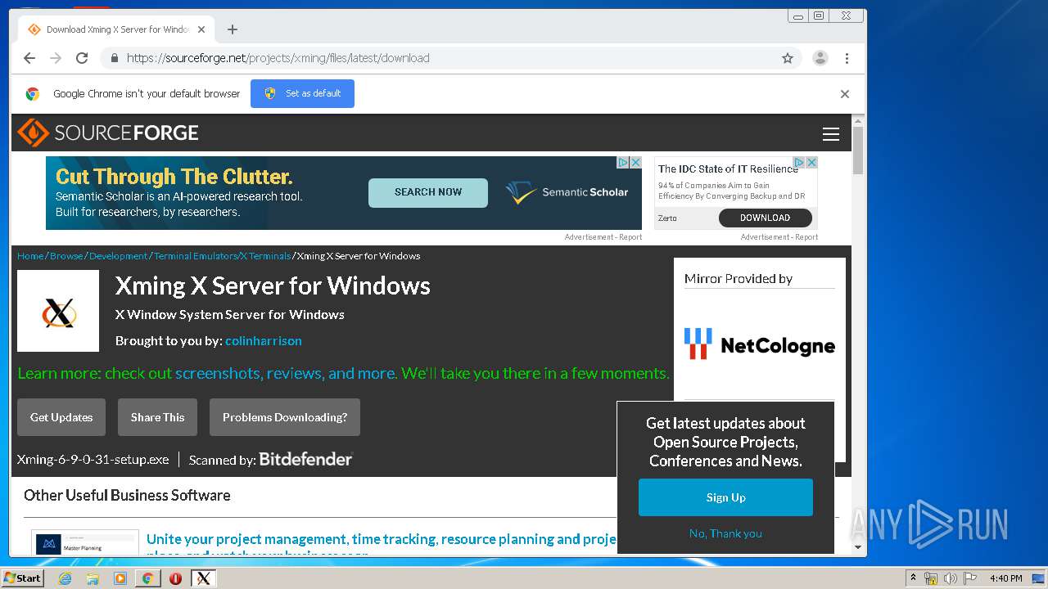This screenshot has height=589, width=1048.
Task: Click Get Updates button
Action: [61, 417]
